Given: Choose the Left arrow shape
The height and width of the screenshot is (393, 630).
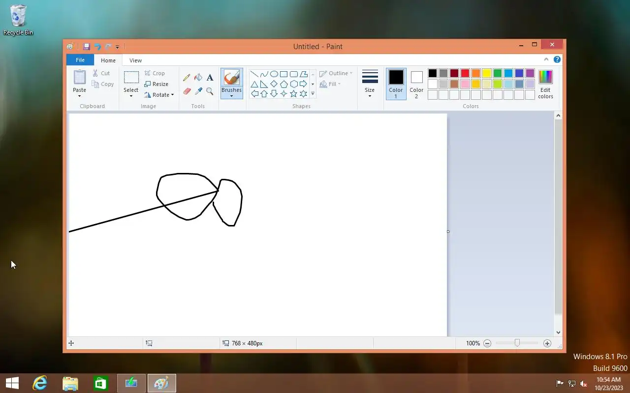Looking at the screenshot, I should pyautogui.click(x=254, y=93).
